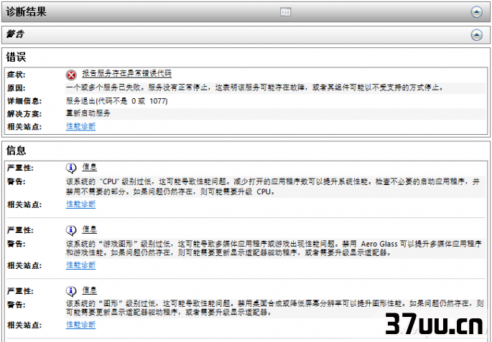
Task: Click the red error icon beside 症状
Action: point(71,75)
